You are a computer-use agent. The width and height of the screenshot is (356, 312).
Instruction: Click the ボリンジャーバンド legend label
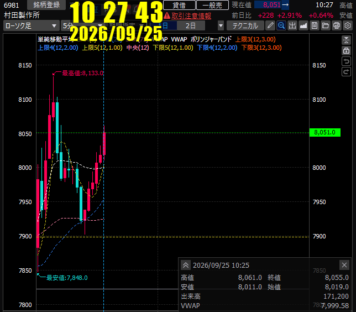(x=211, y=39)
